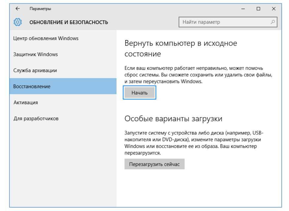Click the magnifier icon in search box
Screen dimensions: 289x211
click(272, 22)
